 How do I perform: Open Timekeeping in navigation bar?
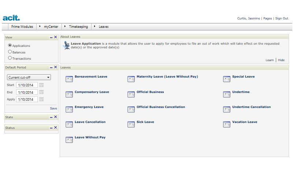[x=78, y=27]
